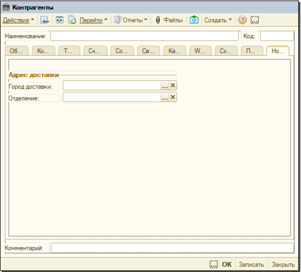Click the Комментарий input field

coord(171,248)
